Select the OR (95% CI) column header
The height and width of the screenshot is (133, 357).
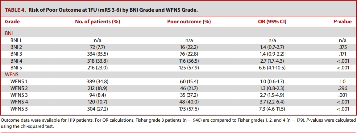click(272, 22)
